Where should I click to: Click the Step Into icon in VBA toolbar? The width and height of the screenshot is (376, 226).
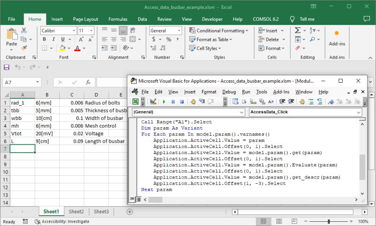point(202,101)
